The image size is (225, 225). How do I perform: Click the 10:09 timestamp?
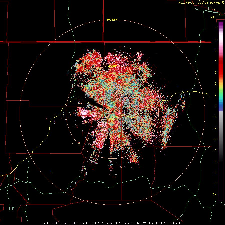pos(177,223)
